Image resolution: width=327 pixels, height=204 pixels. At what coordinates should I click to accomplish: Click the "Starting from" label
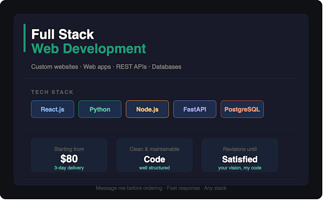point(69,149)
